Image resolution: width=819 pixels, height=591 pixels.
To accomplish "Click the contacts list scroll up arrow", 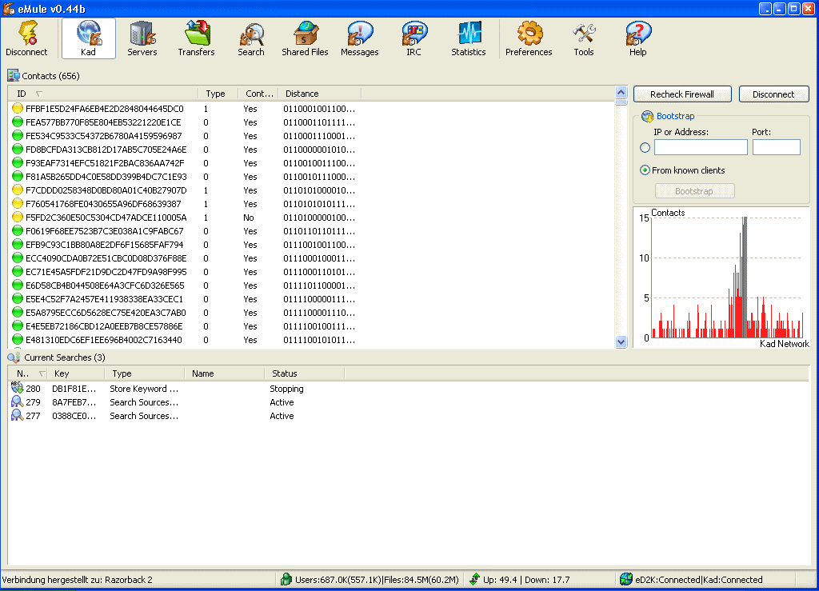I will 621,93.
